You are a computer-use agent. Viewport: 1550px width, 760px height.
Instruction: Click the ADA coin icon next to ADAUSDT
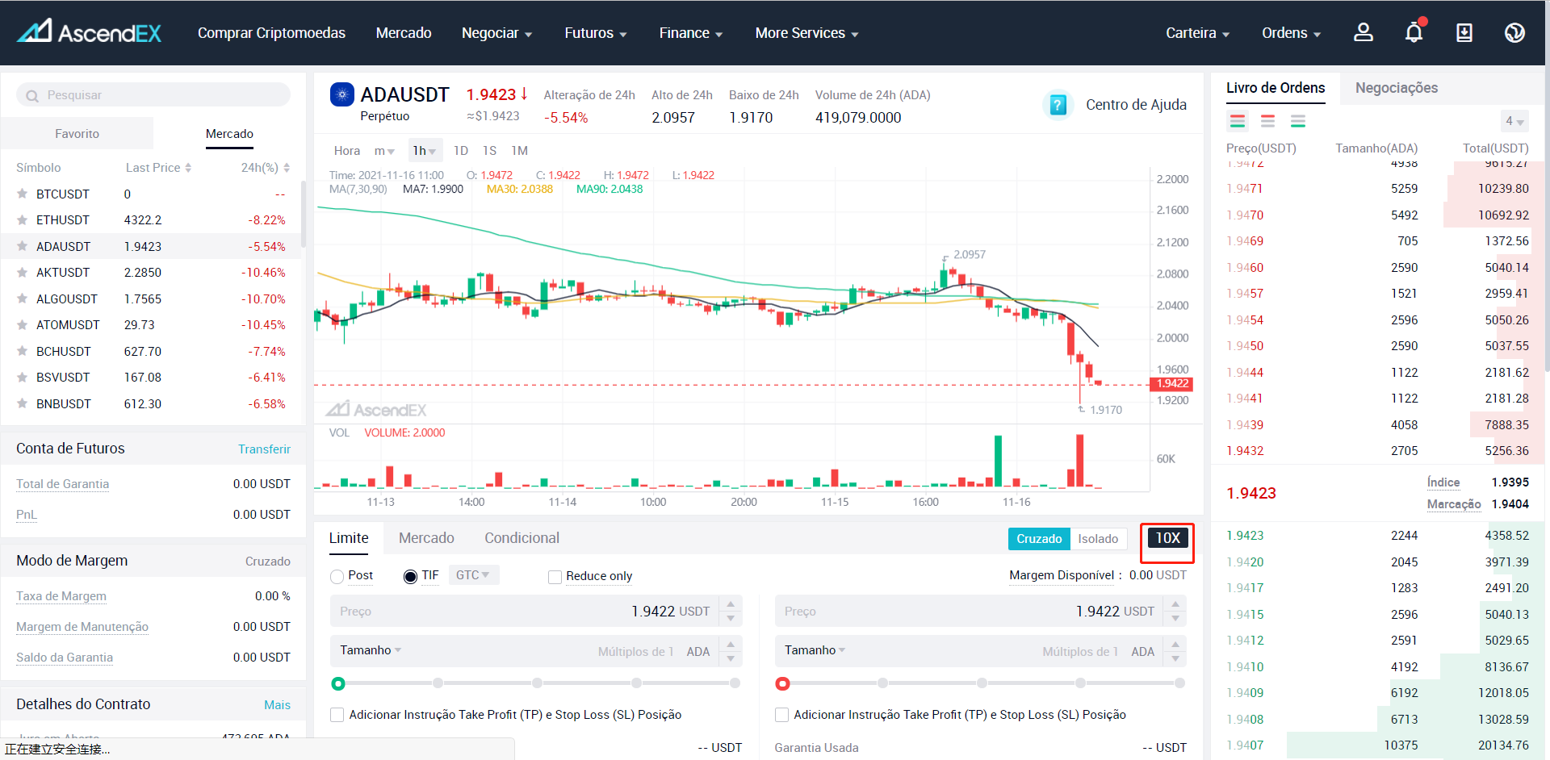coord(342,94)
